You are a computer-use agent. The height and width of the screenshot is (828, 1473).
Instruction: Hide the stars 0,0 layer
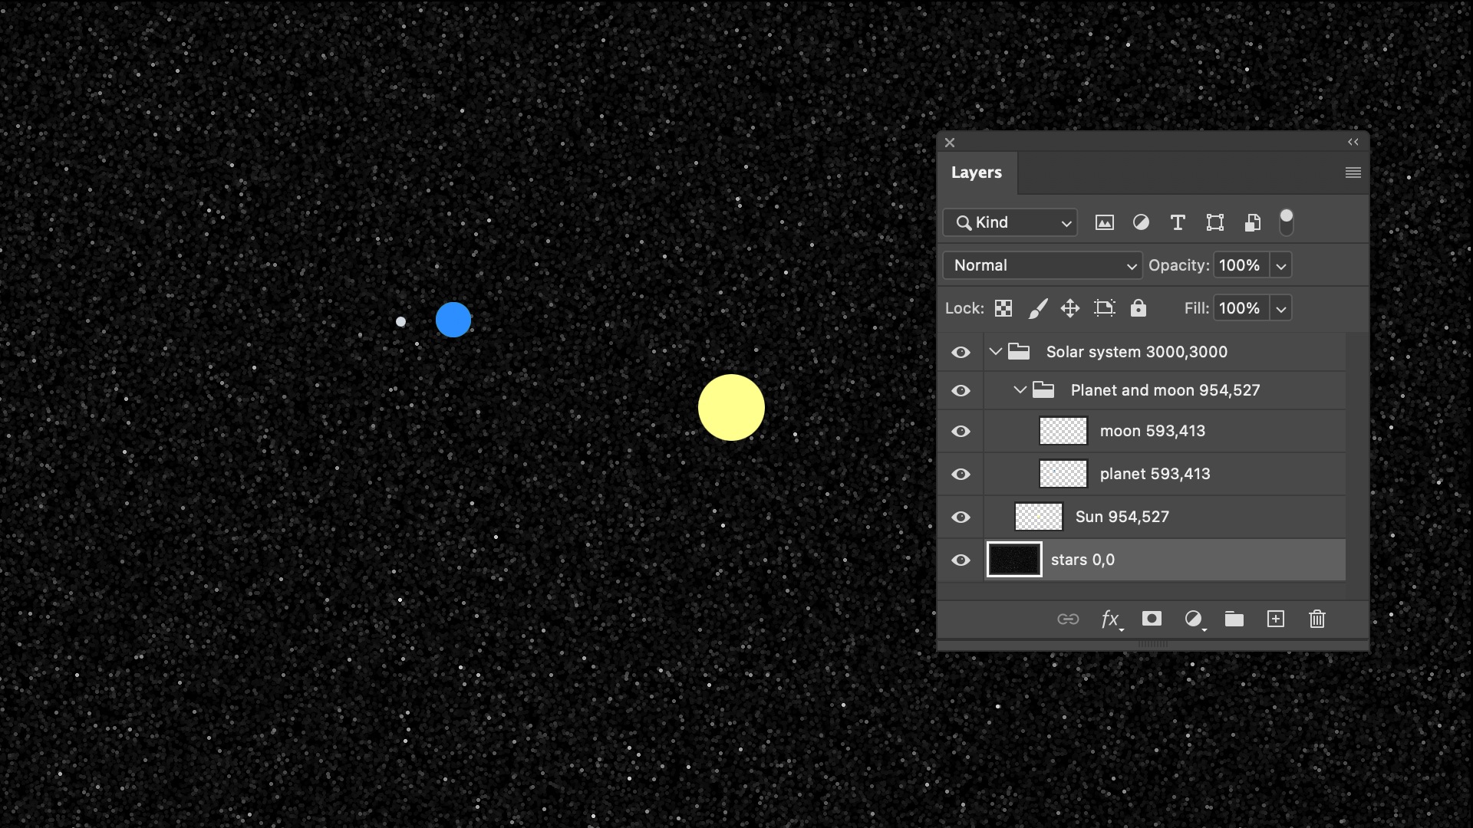point(961,560)
